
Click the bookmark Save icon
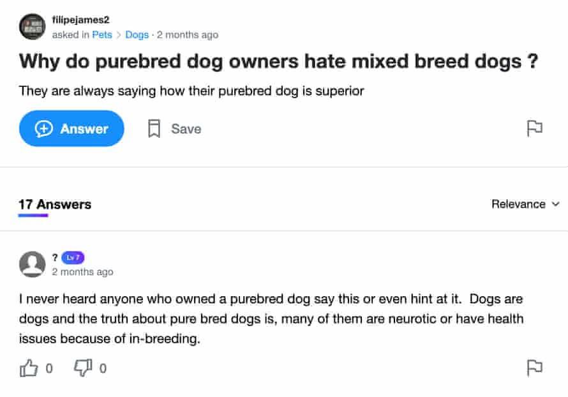154,129
